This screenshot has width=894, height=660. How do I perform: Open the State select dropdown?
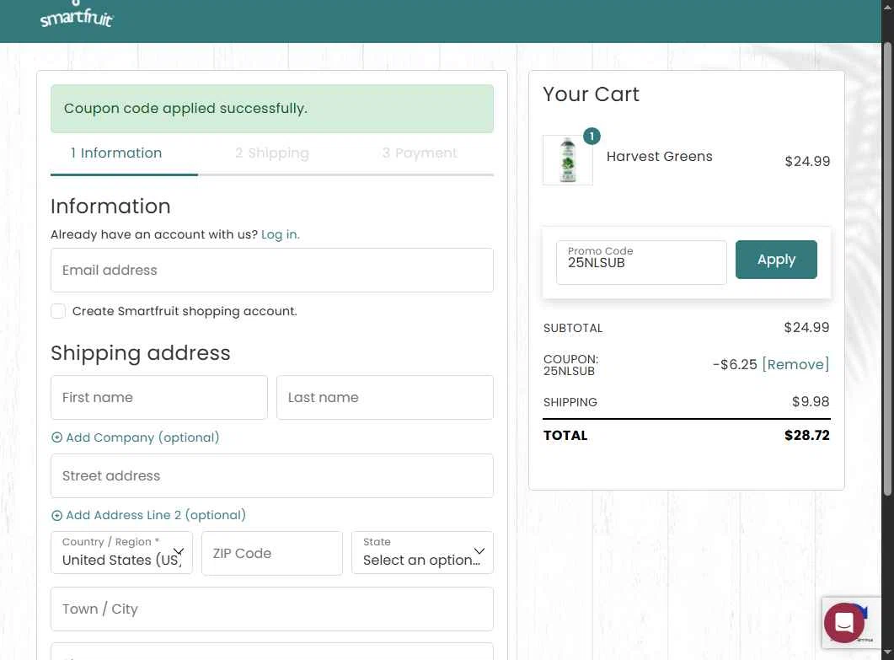422,553
